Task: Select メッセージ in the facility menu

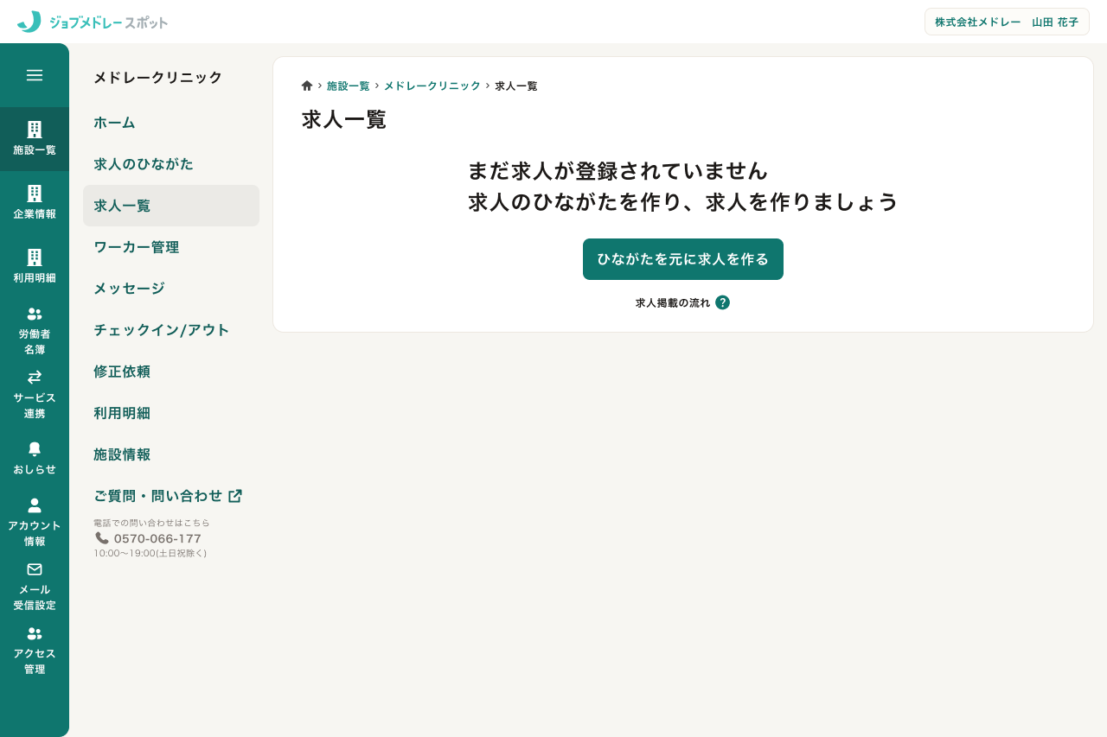Action: coord(171,289)
